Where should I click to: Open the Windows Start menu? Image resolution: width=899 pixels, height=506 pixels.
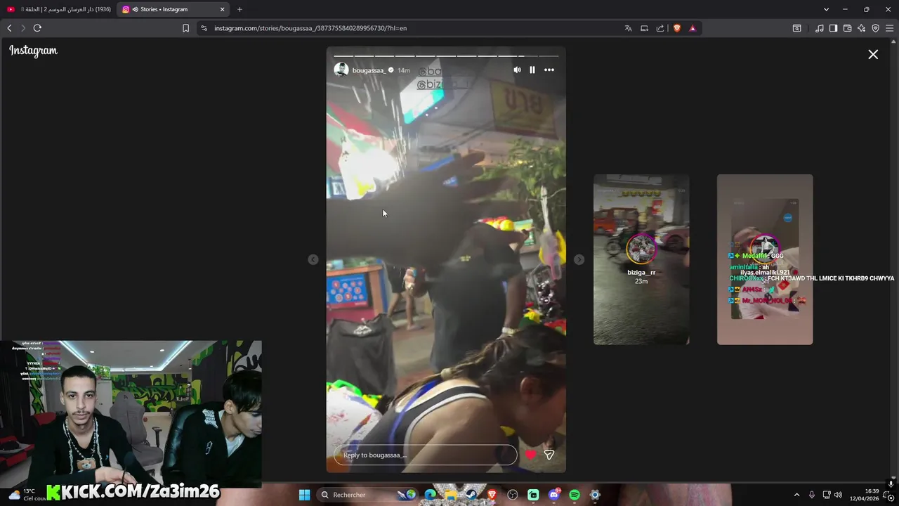click(x=304, y=495)
